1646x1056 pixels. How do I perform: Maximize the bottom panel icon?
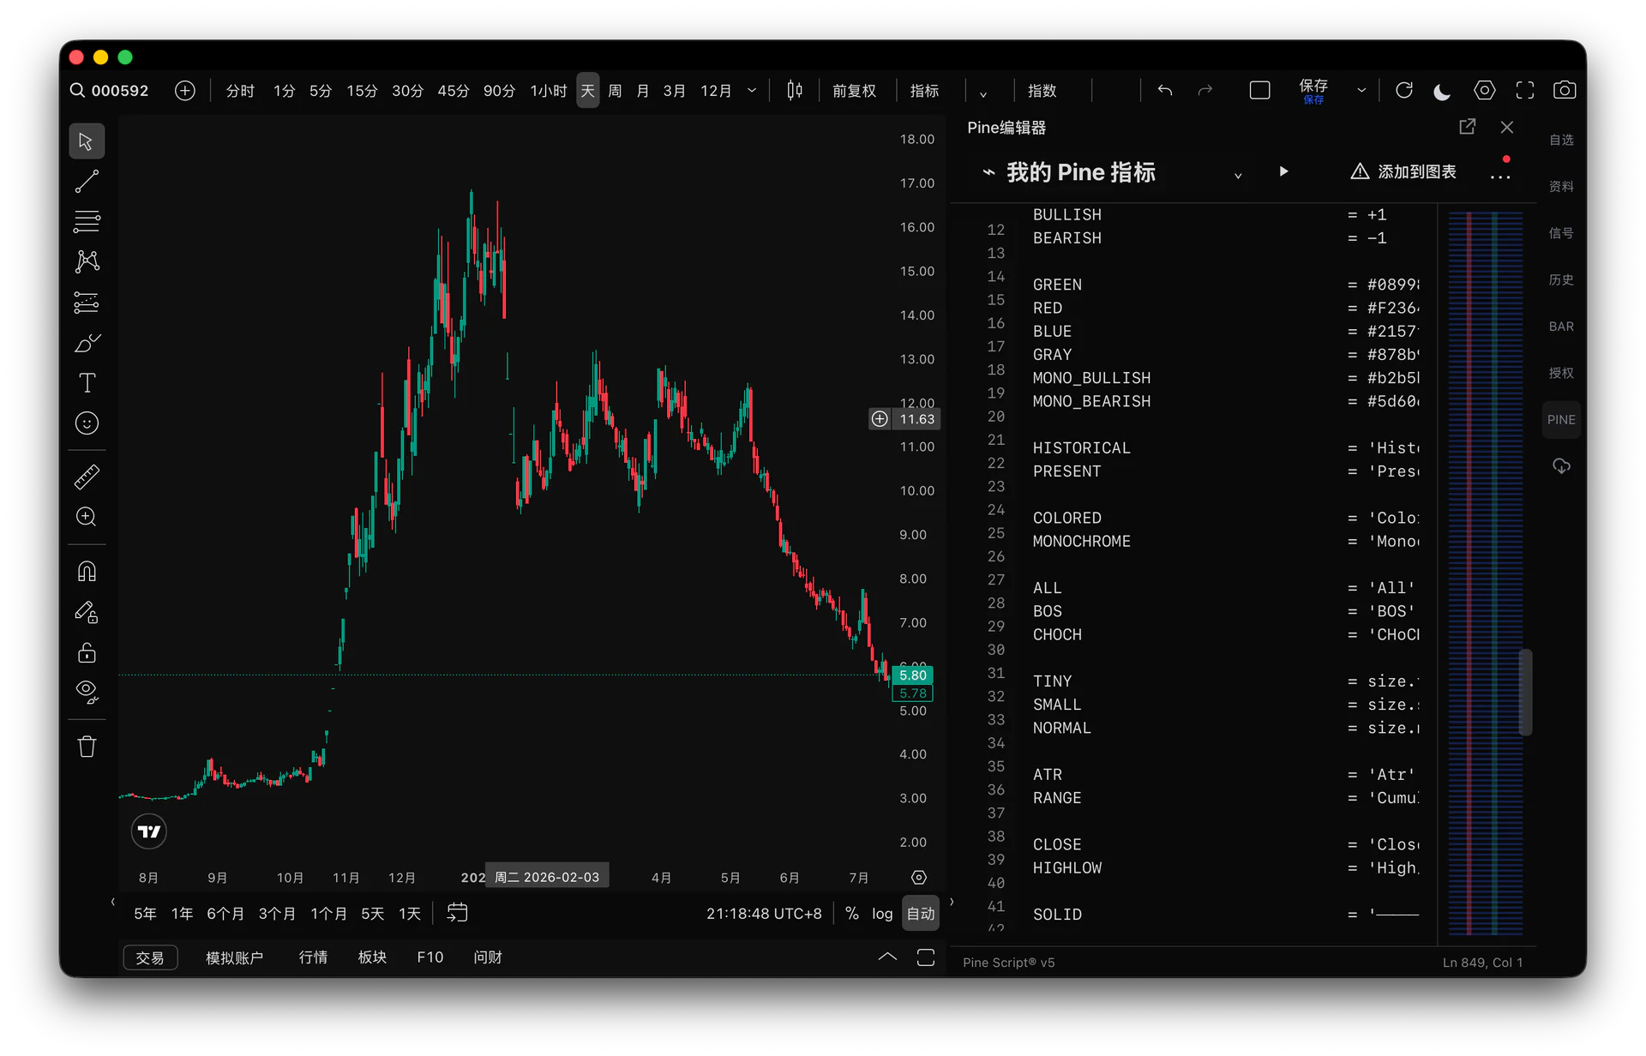coord(926,957)
